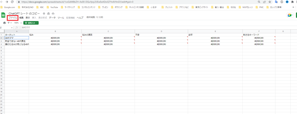The height and width of the screenshot is (114, 297).
Task: Click the print icon in toolbar
Action: click(5, 23)
